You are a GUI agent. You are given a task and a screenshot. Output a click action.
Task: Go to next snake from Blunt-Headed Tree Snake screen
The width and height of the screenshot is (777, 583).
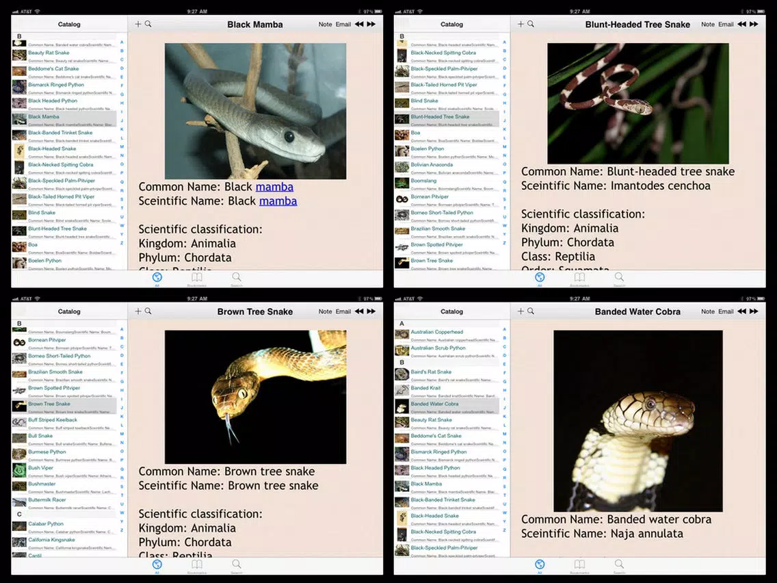(x=754, y=24)
